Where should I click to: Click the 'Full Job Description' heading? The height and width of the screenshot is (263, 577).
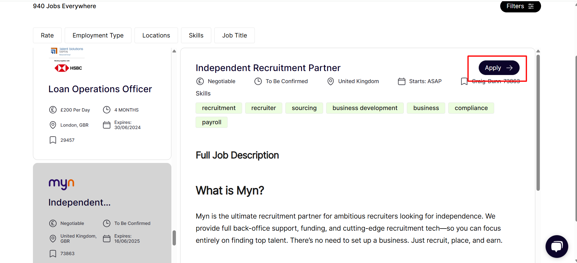coord(237,155)
